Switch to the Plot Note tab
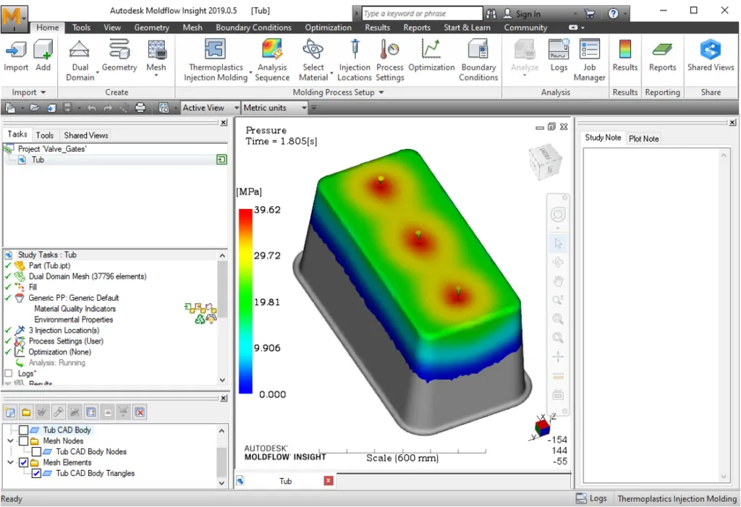This screenshot has width=741, height=507. coord(643,138)
